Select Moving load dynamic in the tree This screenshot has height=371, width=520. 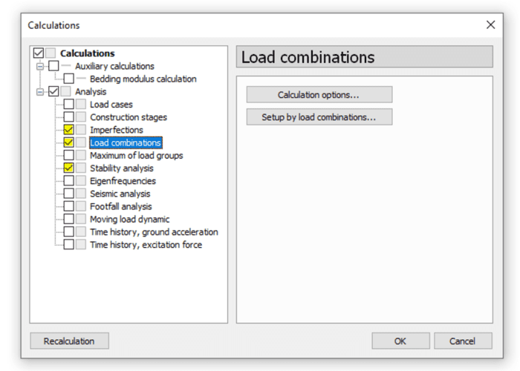pos(130,220)
